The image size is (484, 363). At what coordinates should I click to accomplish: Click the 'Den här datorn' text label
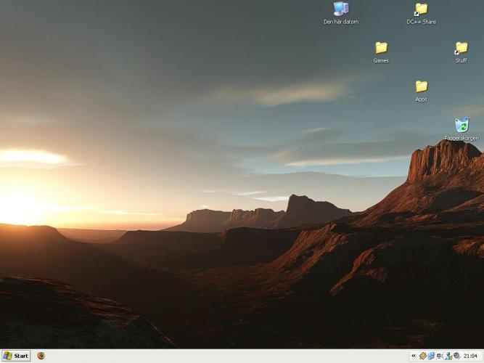tap(341, 22)
